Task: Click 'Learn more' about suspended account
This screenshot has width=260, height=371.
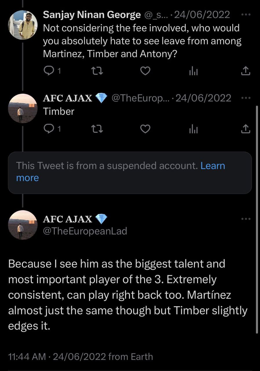Action: tap(213, 166)
